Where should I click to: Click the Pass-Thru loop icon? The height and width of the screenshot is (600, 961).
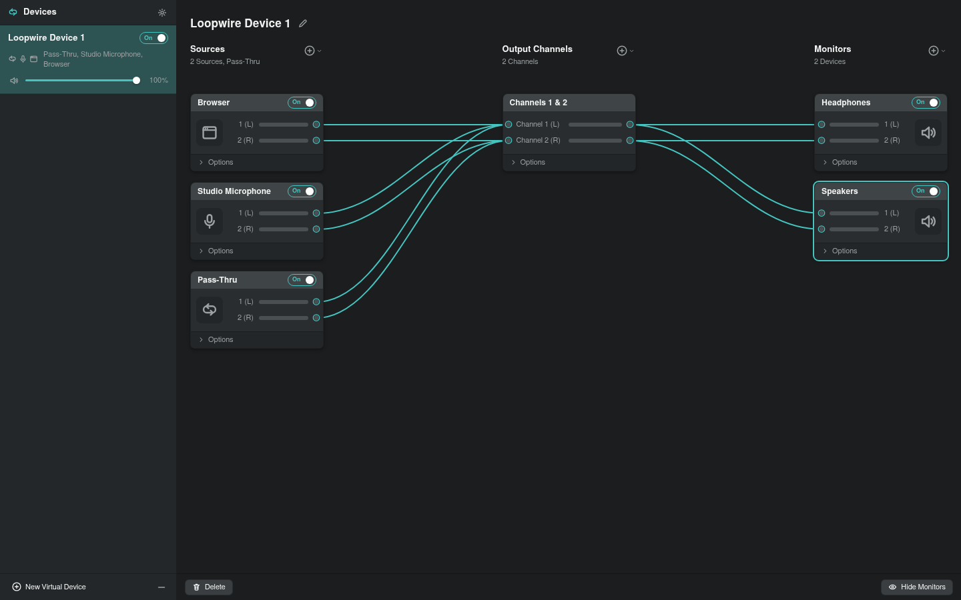pyautogui.click(x=210, y=310)
